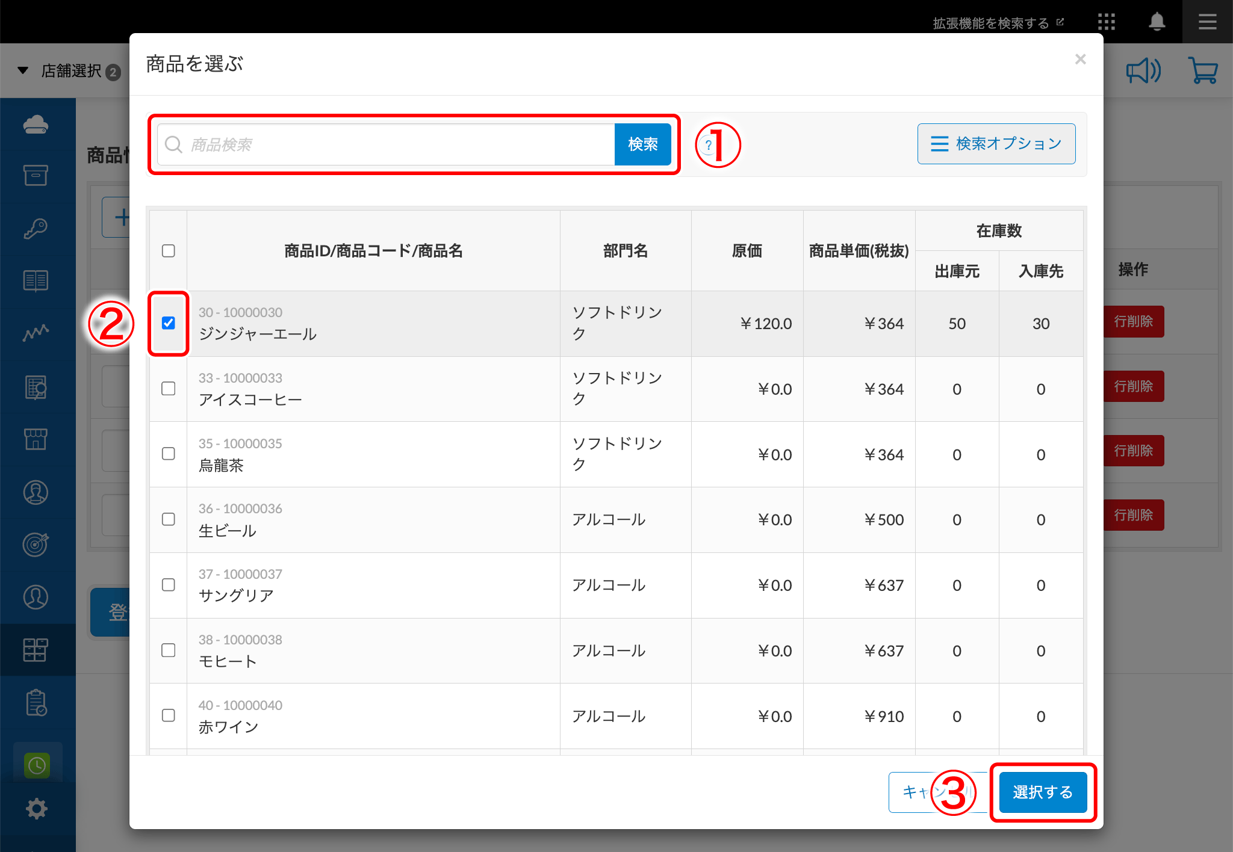Check the モヒート checkbox
This screenshot has width=1233, height=852.
click(x=169, y=650)
